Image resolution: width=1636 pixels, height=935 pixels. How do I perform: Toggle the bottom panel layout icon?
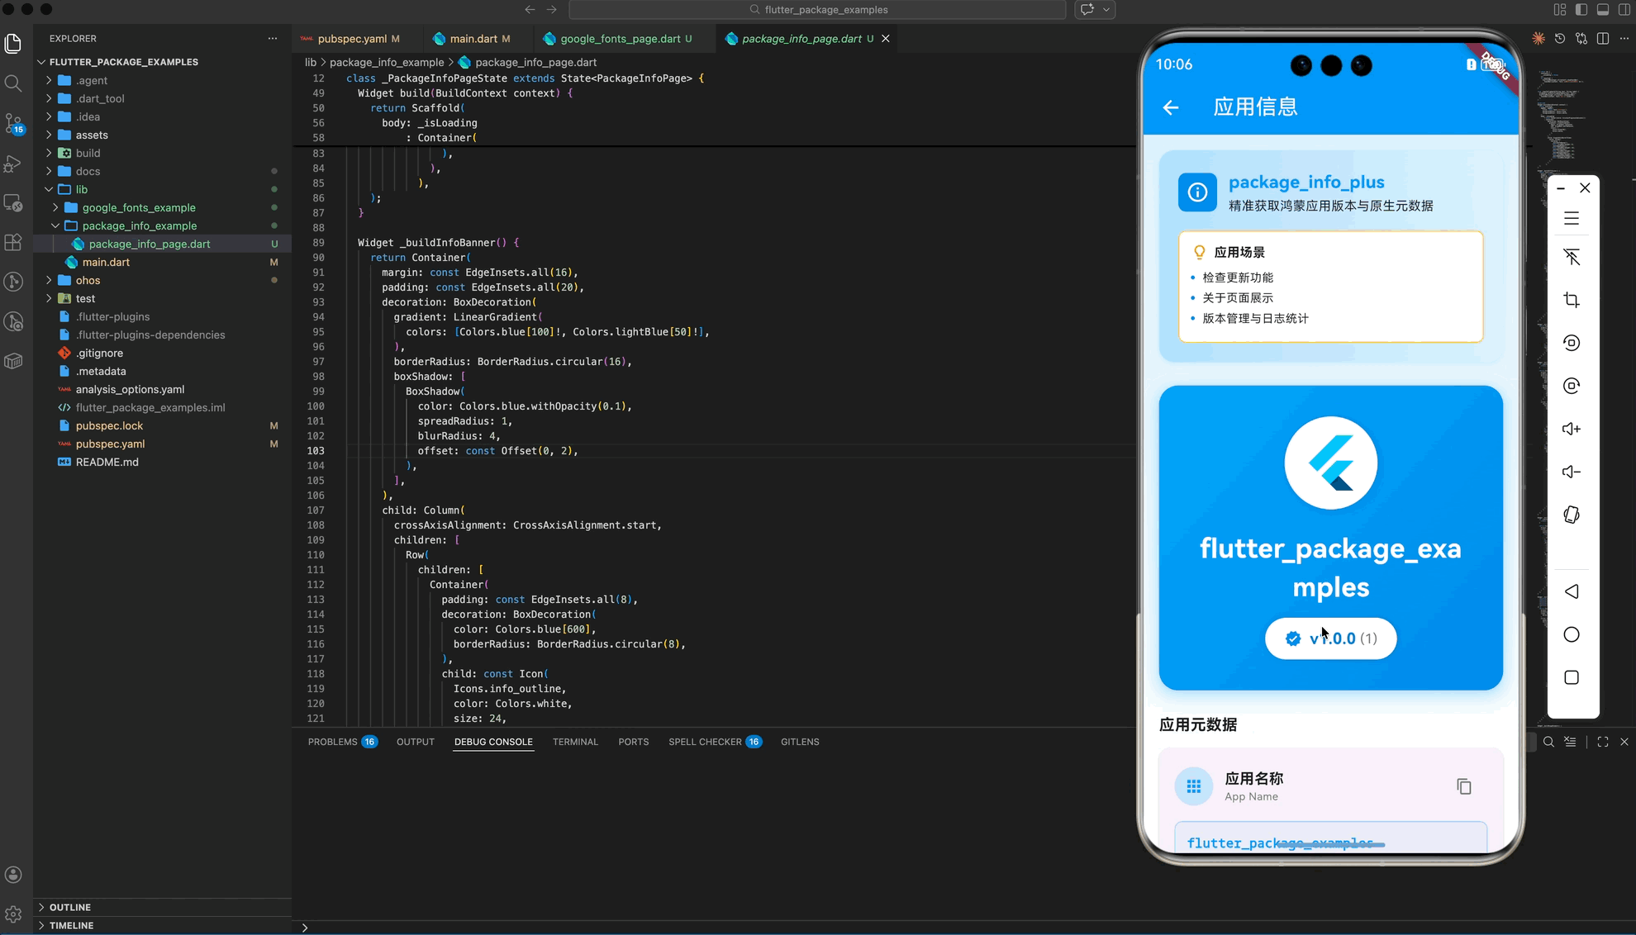[x=1602, y=10]
